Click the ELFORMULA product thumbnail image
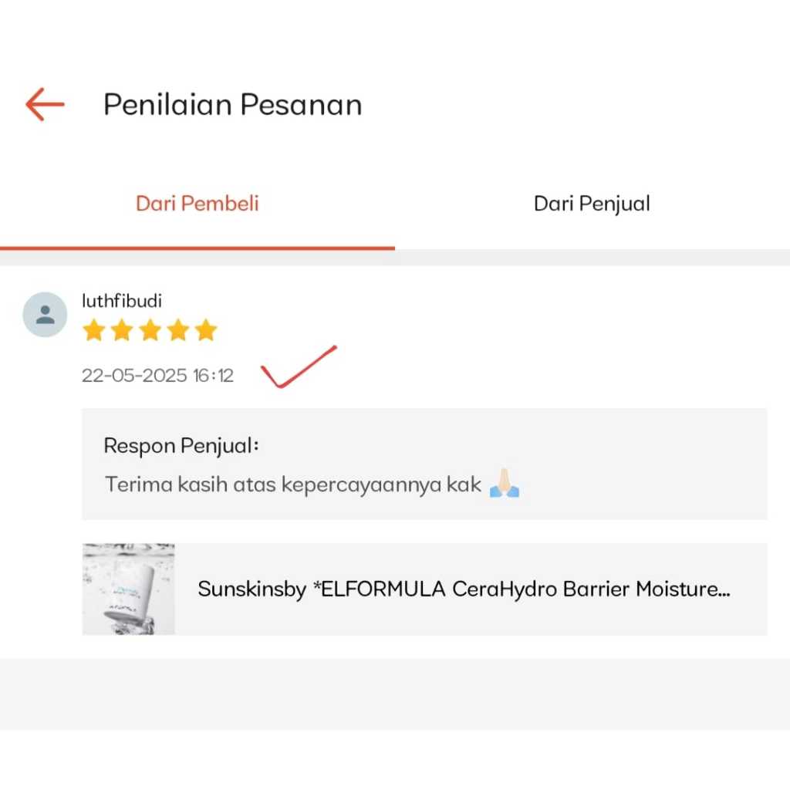The image size is (790, 790). [129, 589]
